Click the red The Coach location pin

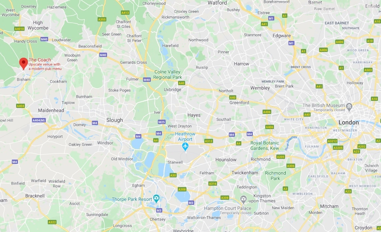23,64
